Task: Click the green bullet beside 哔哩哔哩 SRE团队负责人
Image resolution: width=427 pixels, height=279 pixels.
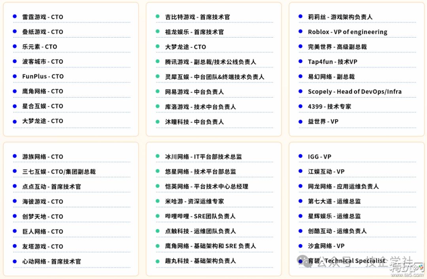Action: point(157,216)
